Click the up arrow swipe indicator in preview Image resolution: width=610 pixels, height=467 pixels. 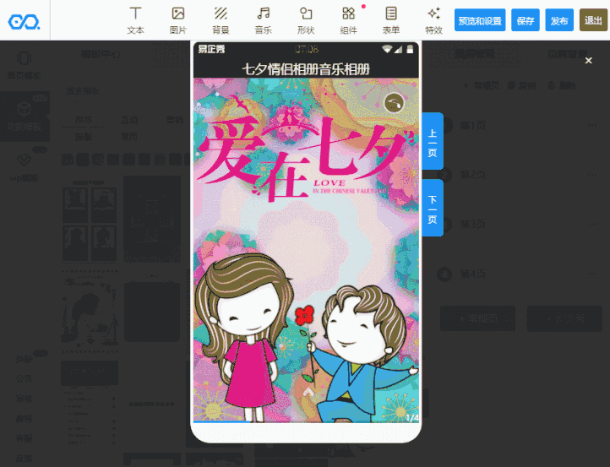308,392
